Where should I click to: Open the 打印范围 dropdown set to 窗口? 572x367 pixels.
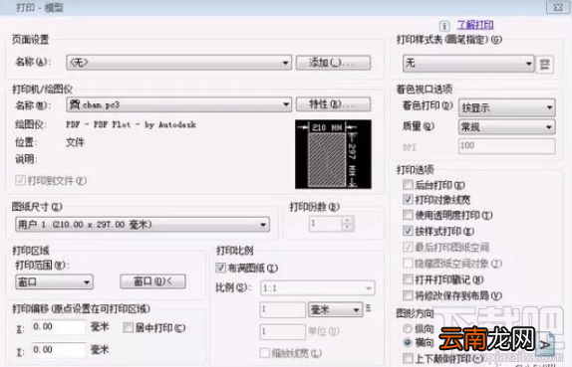coord(54,282)
